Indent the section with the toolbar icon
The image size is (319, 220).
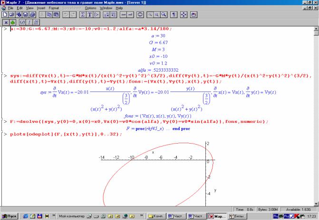[x=113, y=15]
